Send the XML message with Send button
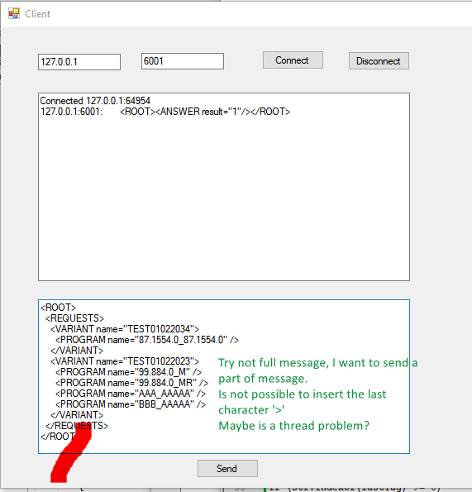The image size is (472, 492). tap(227, 469)
